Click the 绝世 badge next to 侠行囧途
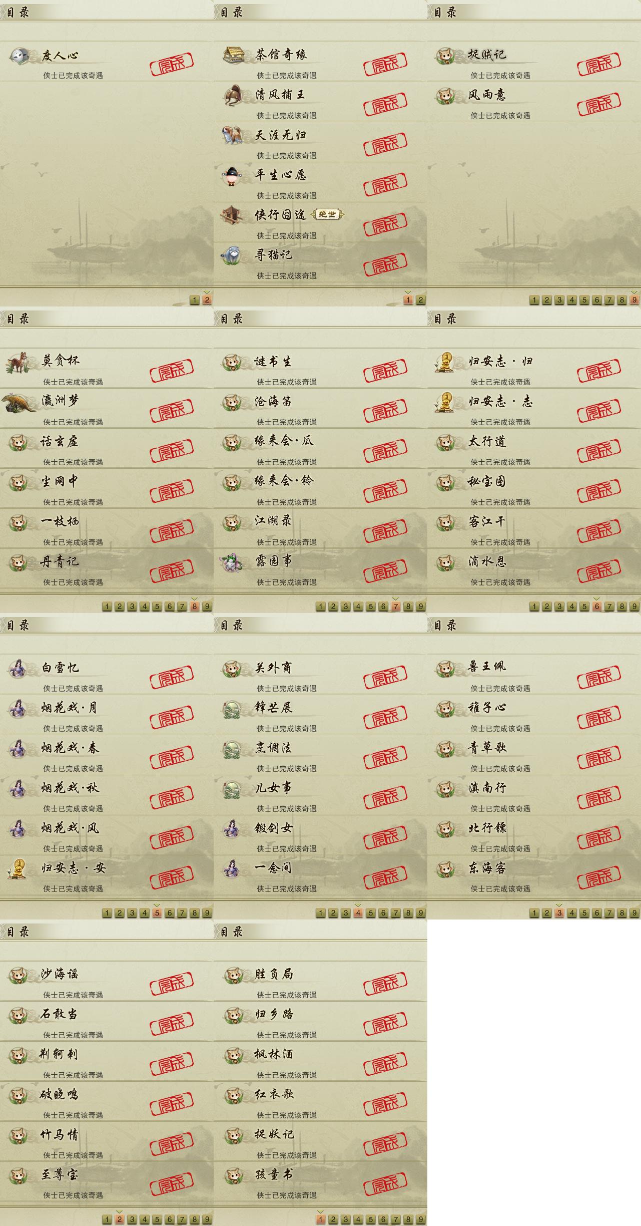The image size is (641, 1226). click(328, 215)
